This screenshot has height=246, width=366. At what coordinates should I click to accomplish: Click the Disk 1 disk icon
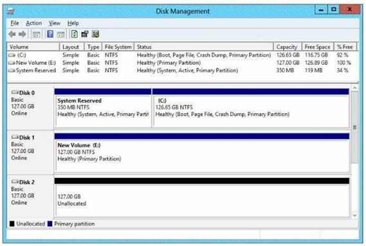[15, 137]
